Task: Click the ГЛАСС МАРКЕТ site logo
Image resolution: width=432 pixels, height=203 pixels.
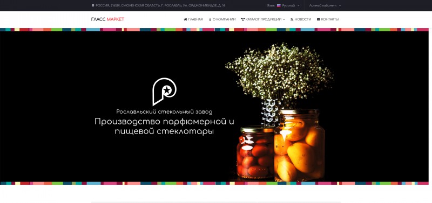Action: [107, 19]
